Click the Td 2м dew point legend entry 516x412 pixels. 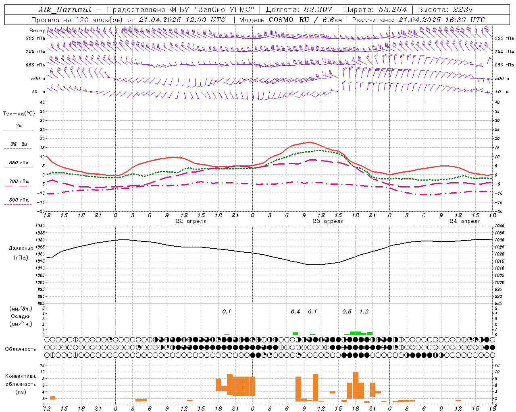(x=19, y=144)
